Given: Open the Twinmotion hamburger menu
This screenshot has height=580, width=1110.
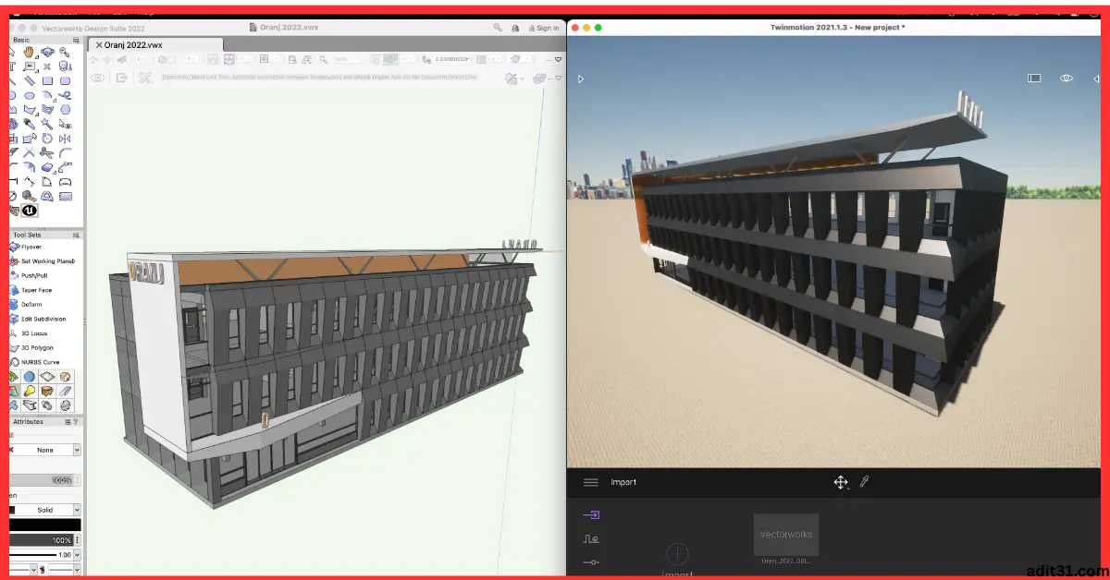Looking at the screenshot, I should (x=590, y=482).
